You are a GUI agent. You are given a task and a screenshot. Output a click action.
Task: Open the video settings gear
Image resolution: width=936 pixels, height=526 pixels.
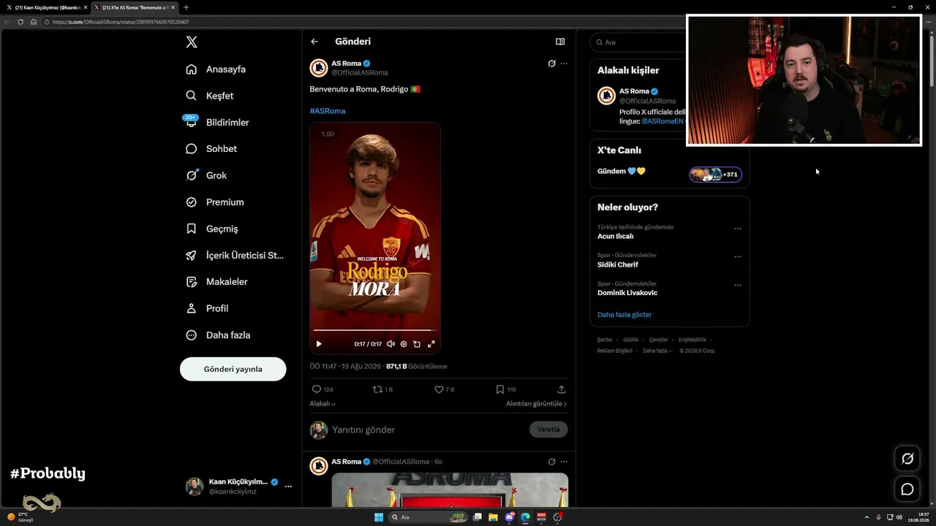tap(404, 344)
